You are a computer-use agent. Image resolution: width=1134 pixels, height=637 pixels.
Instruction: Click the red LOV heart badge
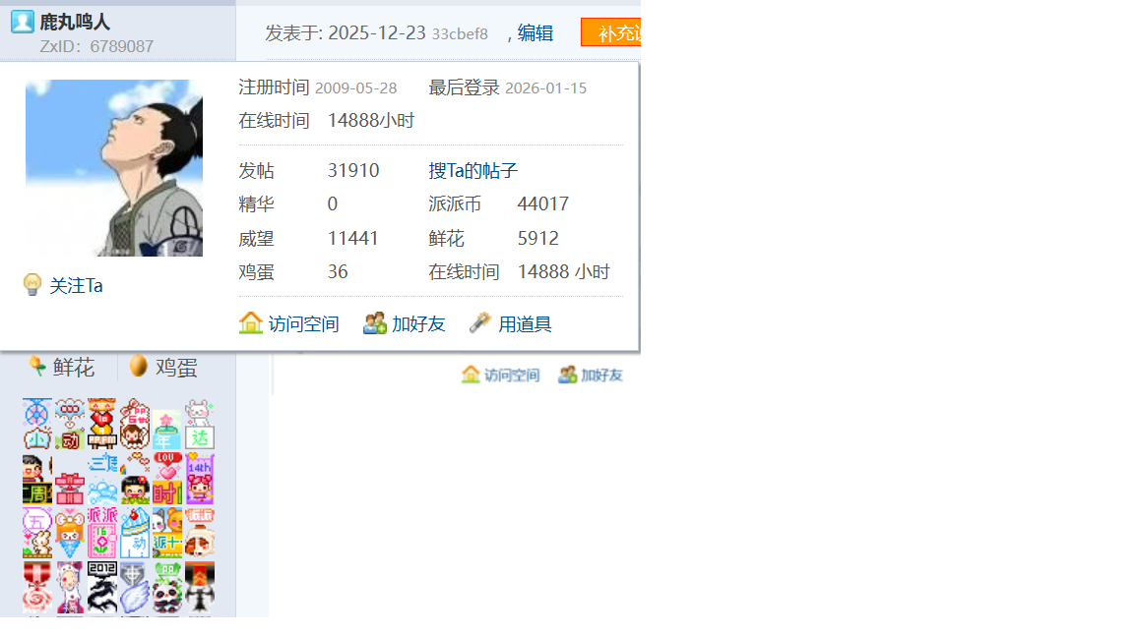pos(167,469)
